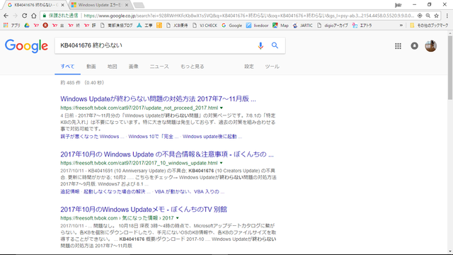
Task: Open the VJ CHECK bookmark
Action: 205,25
